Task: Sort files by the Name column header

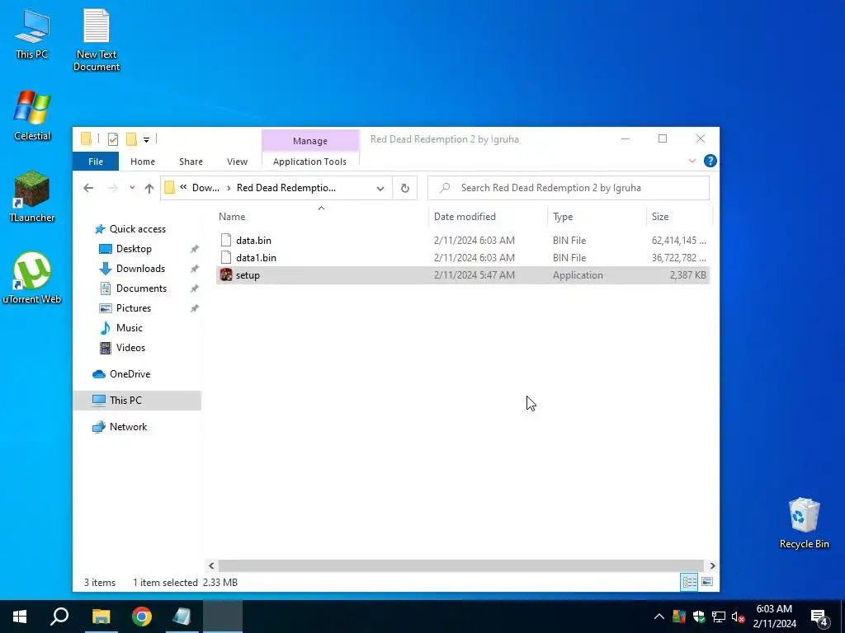Action: point(322,217)
